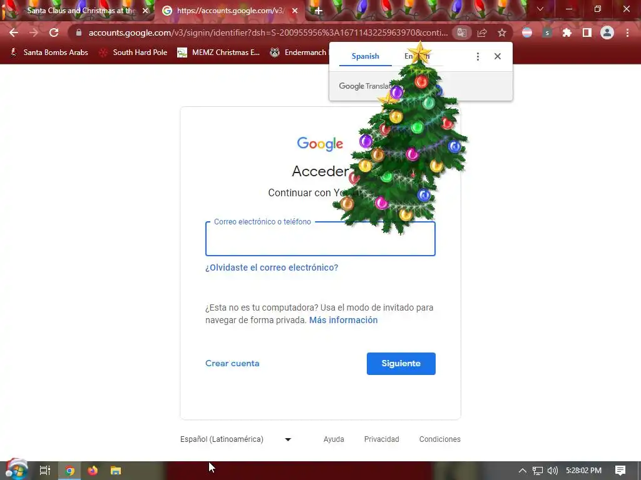This screenshot has height=480, width=641.
Task: Open the network status tray icon
Action: (538, 471)
